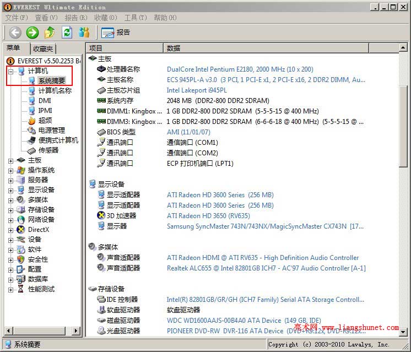The image size is (411, 352).
Task: Open the 文件(F) menu
Action: (x=16, y=18)
